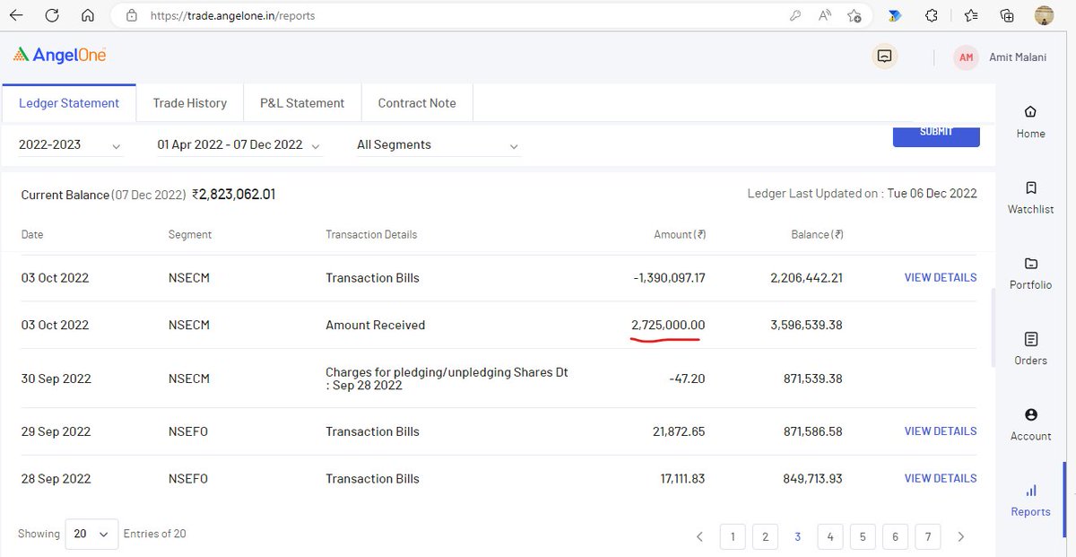
Task: Click the amount 21,872.65
Action: click(679, 431)
